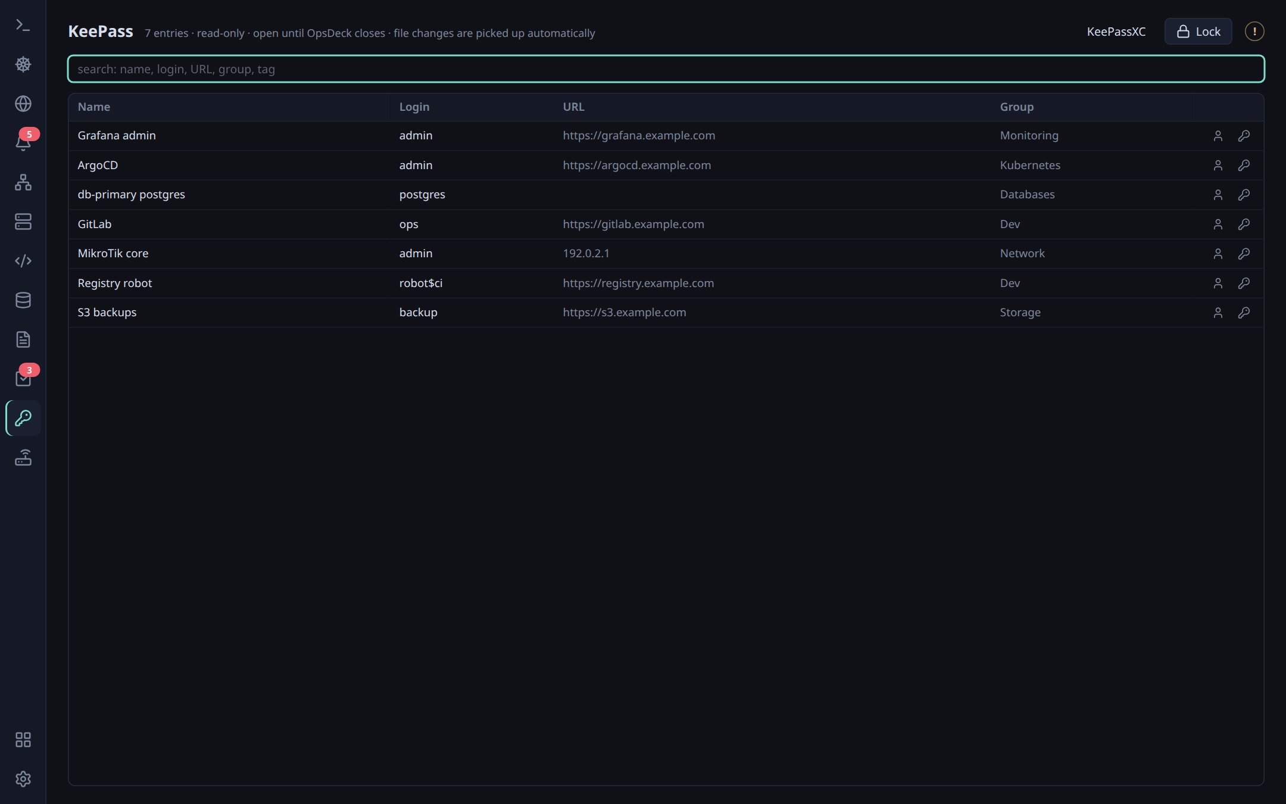Image resolution: width=1286 pixels, height=804 pixels.
Task: Copy password for db-primary postgres entry
Action: click(x=1244, y=195)
